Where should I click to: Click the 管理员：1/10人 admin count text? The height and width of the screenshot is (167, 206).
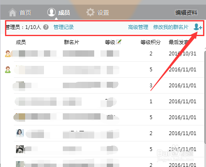point(23,27)
